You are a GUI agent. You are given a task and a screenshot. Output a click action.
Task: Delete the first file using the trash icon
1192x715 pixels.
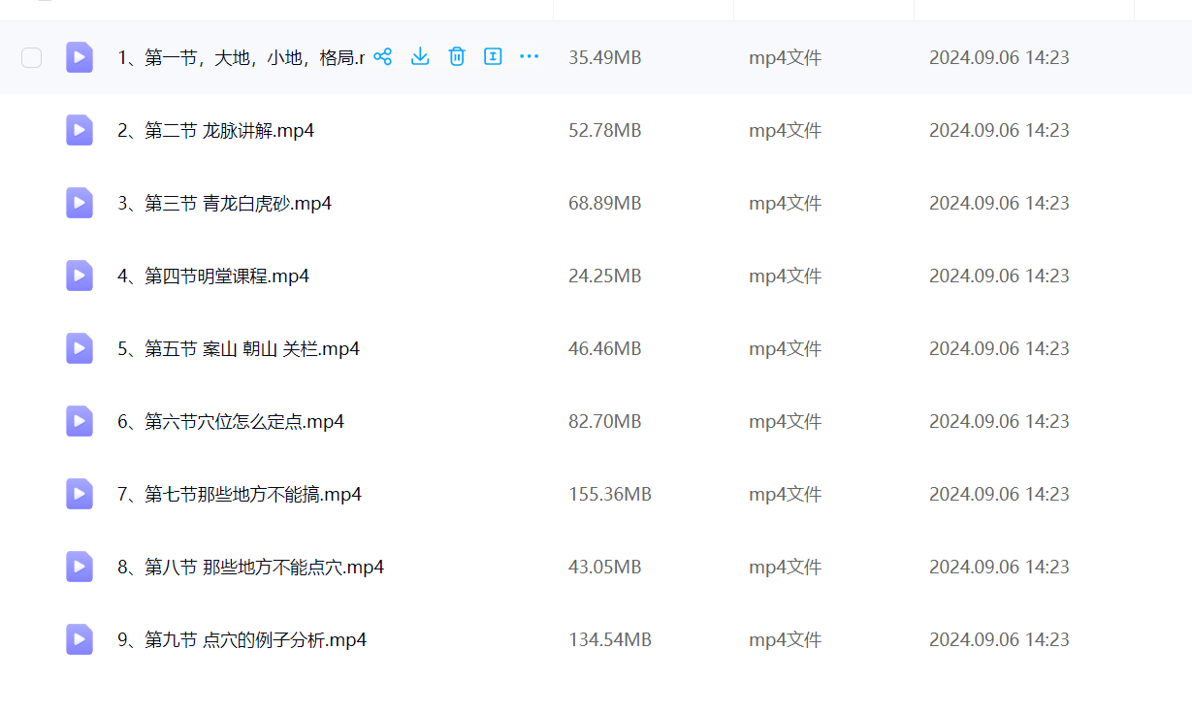(x=457, y=56)
